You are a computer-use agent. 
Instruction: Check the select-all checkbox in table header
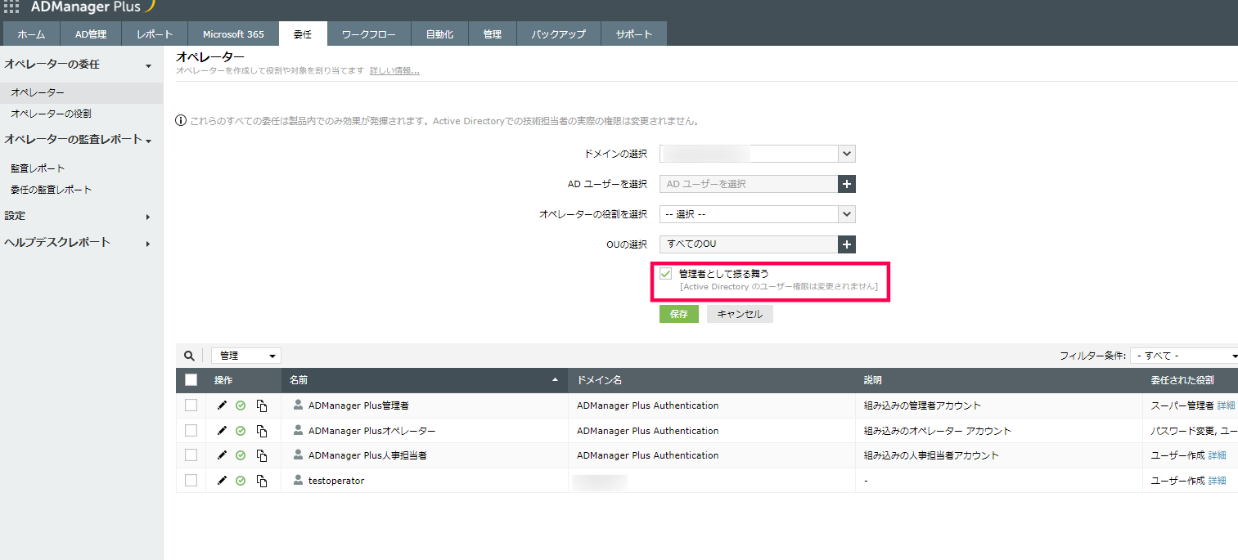pyautogui.click(x=191, y=380)
